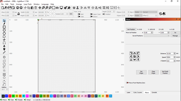
Task: Click the Home laser button
Action: 135,56
